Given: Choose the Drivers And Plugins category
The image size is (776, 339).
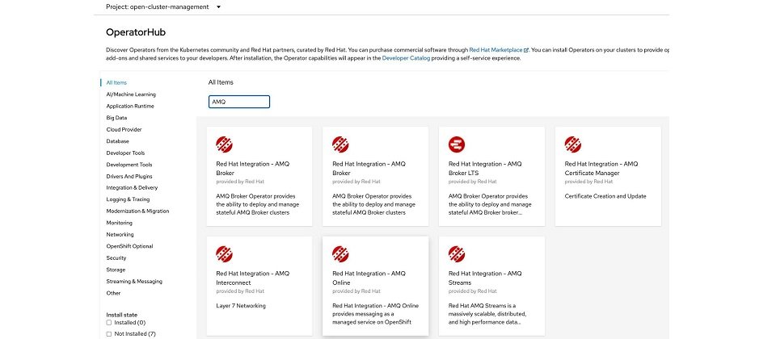Looking at the screenshot, I should pyautogui.click(x=129, y=177).
